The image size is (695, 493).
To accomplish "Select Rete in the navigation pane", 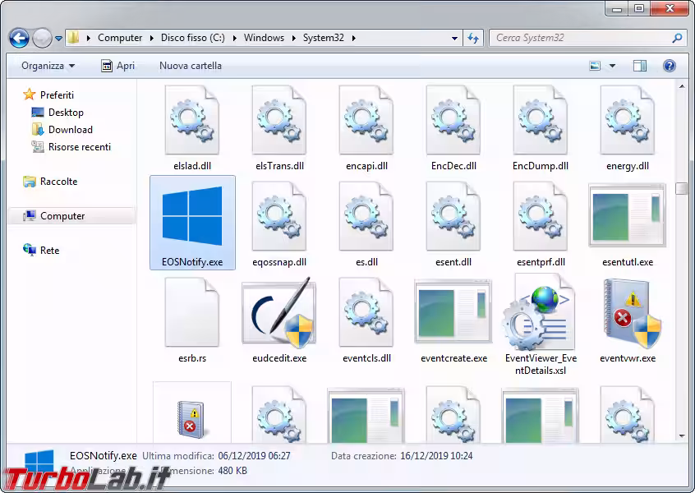I will (49, 251).
